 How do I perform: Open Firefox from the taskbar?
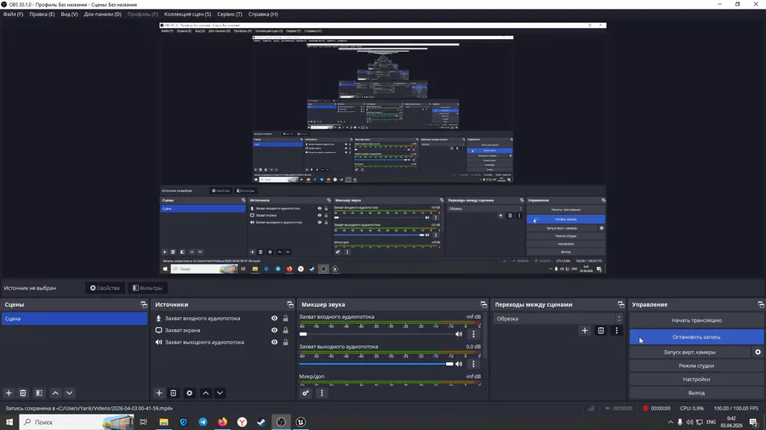[x=222, y=422]
